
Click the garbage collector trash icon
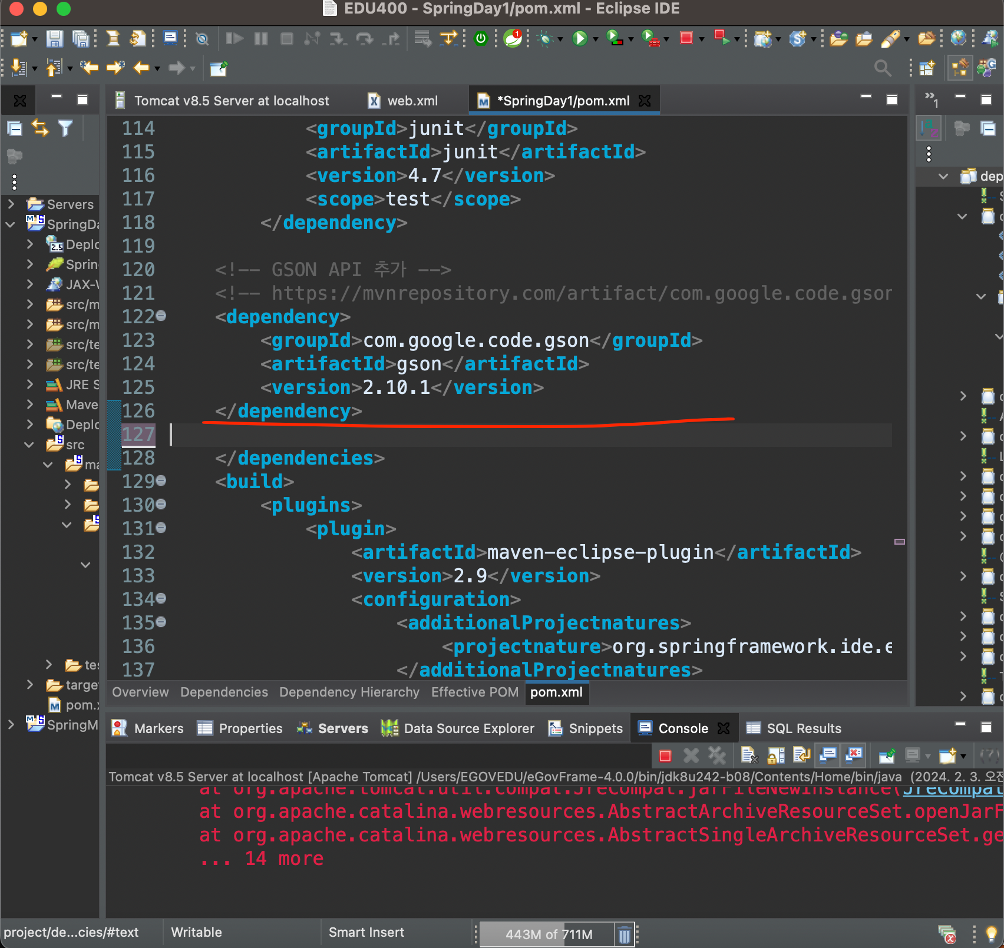[x=625, y=934]
